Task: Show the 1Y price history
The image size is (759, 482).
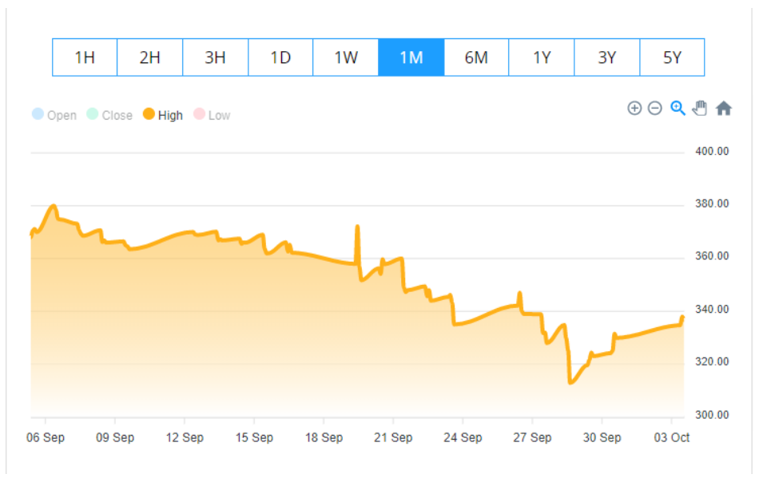Action: coord(542,57)
